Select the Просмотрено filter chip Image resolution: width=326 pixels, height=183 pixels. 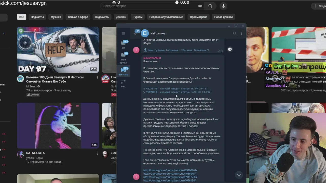198,17
